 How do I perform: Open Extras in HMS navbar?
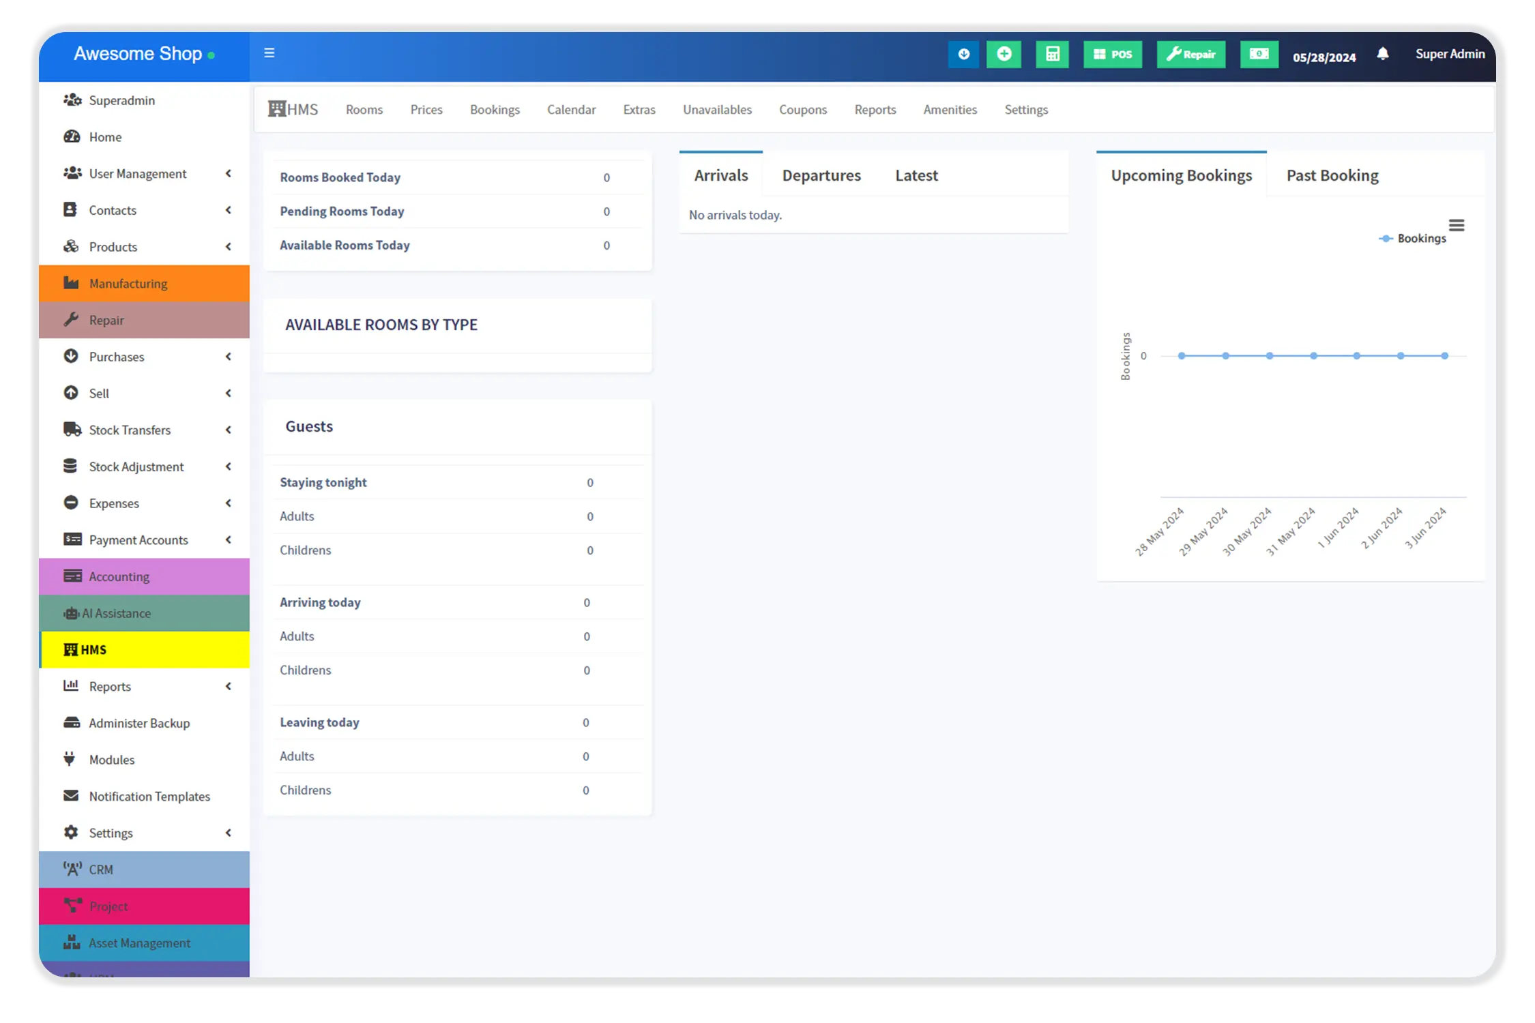pyautogui.click(x=639, y=110)
